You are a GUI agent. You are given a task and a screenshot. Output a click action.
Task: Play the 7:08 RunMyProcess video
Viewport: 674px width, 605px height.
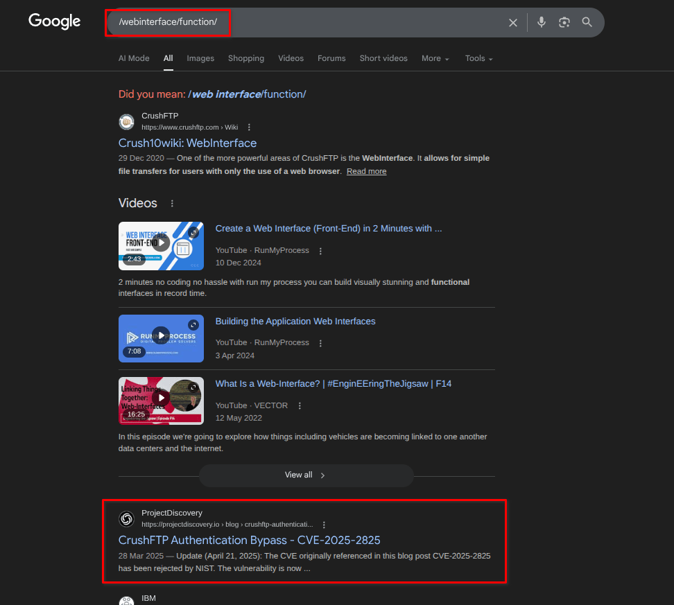[161, 335]
